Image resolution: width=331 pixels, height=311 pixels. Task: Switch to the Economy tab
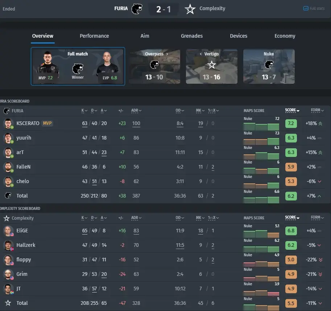[285, 36]
